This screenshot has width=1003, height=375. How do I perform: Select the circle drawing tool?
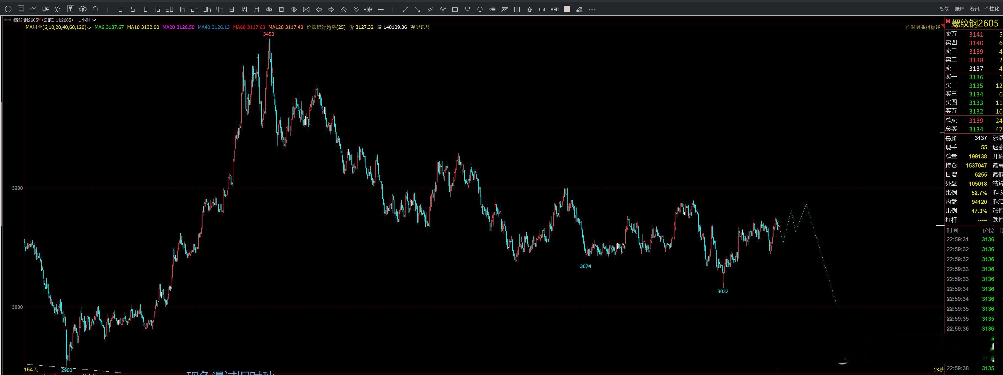[x=480, y=9]
